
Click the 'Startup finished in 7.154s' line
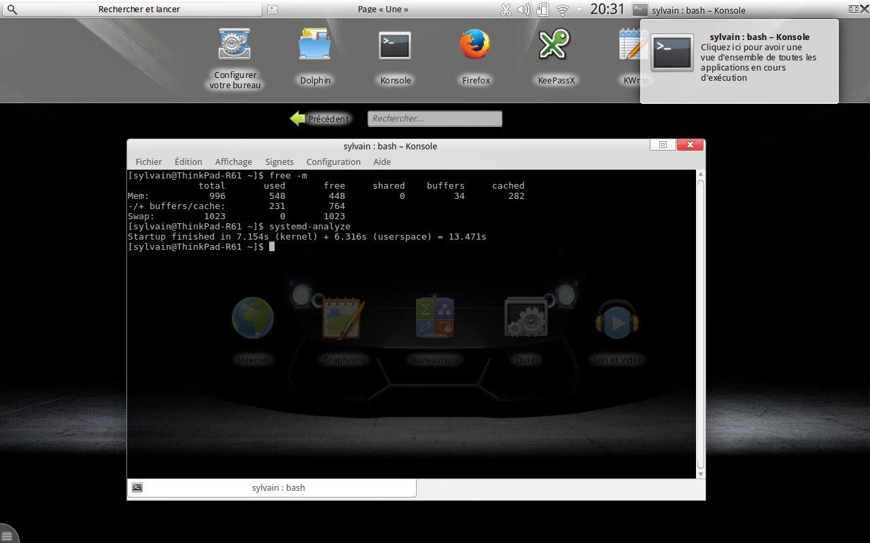(x=307, y=237)
